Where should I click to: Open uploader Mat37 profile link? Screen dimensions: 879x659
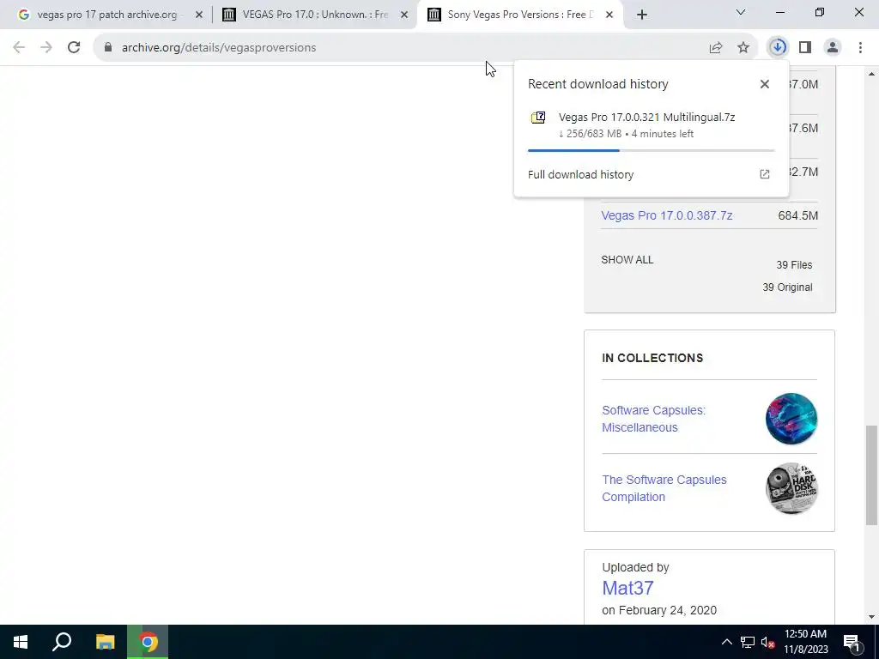[x=627, y=588]
